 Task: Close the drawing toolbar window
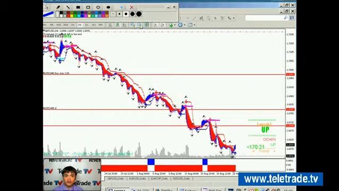(174, 7)
